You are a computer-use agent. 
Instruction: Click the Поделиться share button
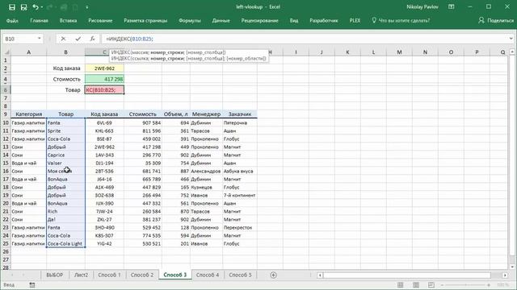point(496,20)
